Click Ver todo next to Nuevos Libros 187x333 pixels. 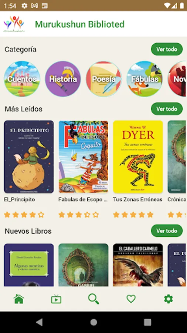tap(167, 231)
